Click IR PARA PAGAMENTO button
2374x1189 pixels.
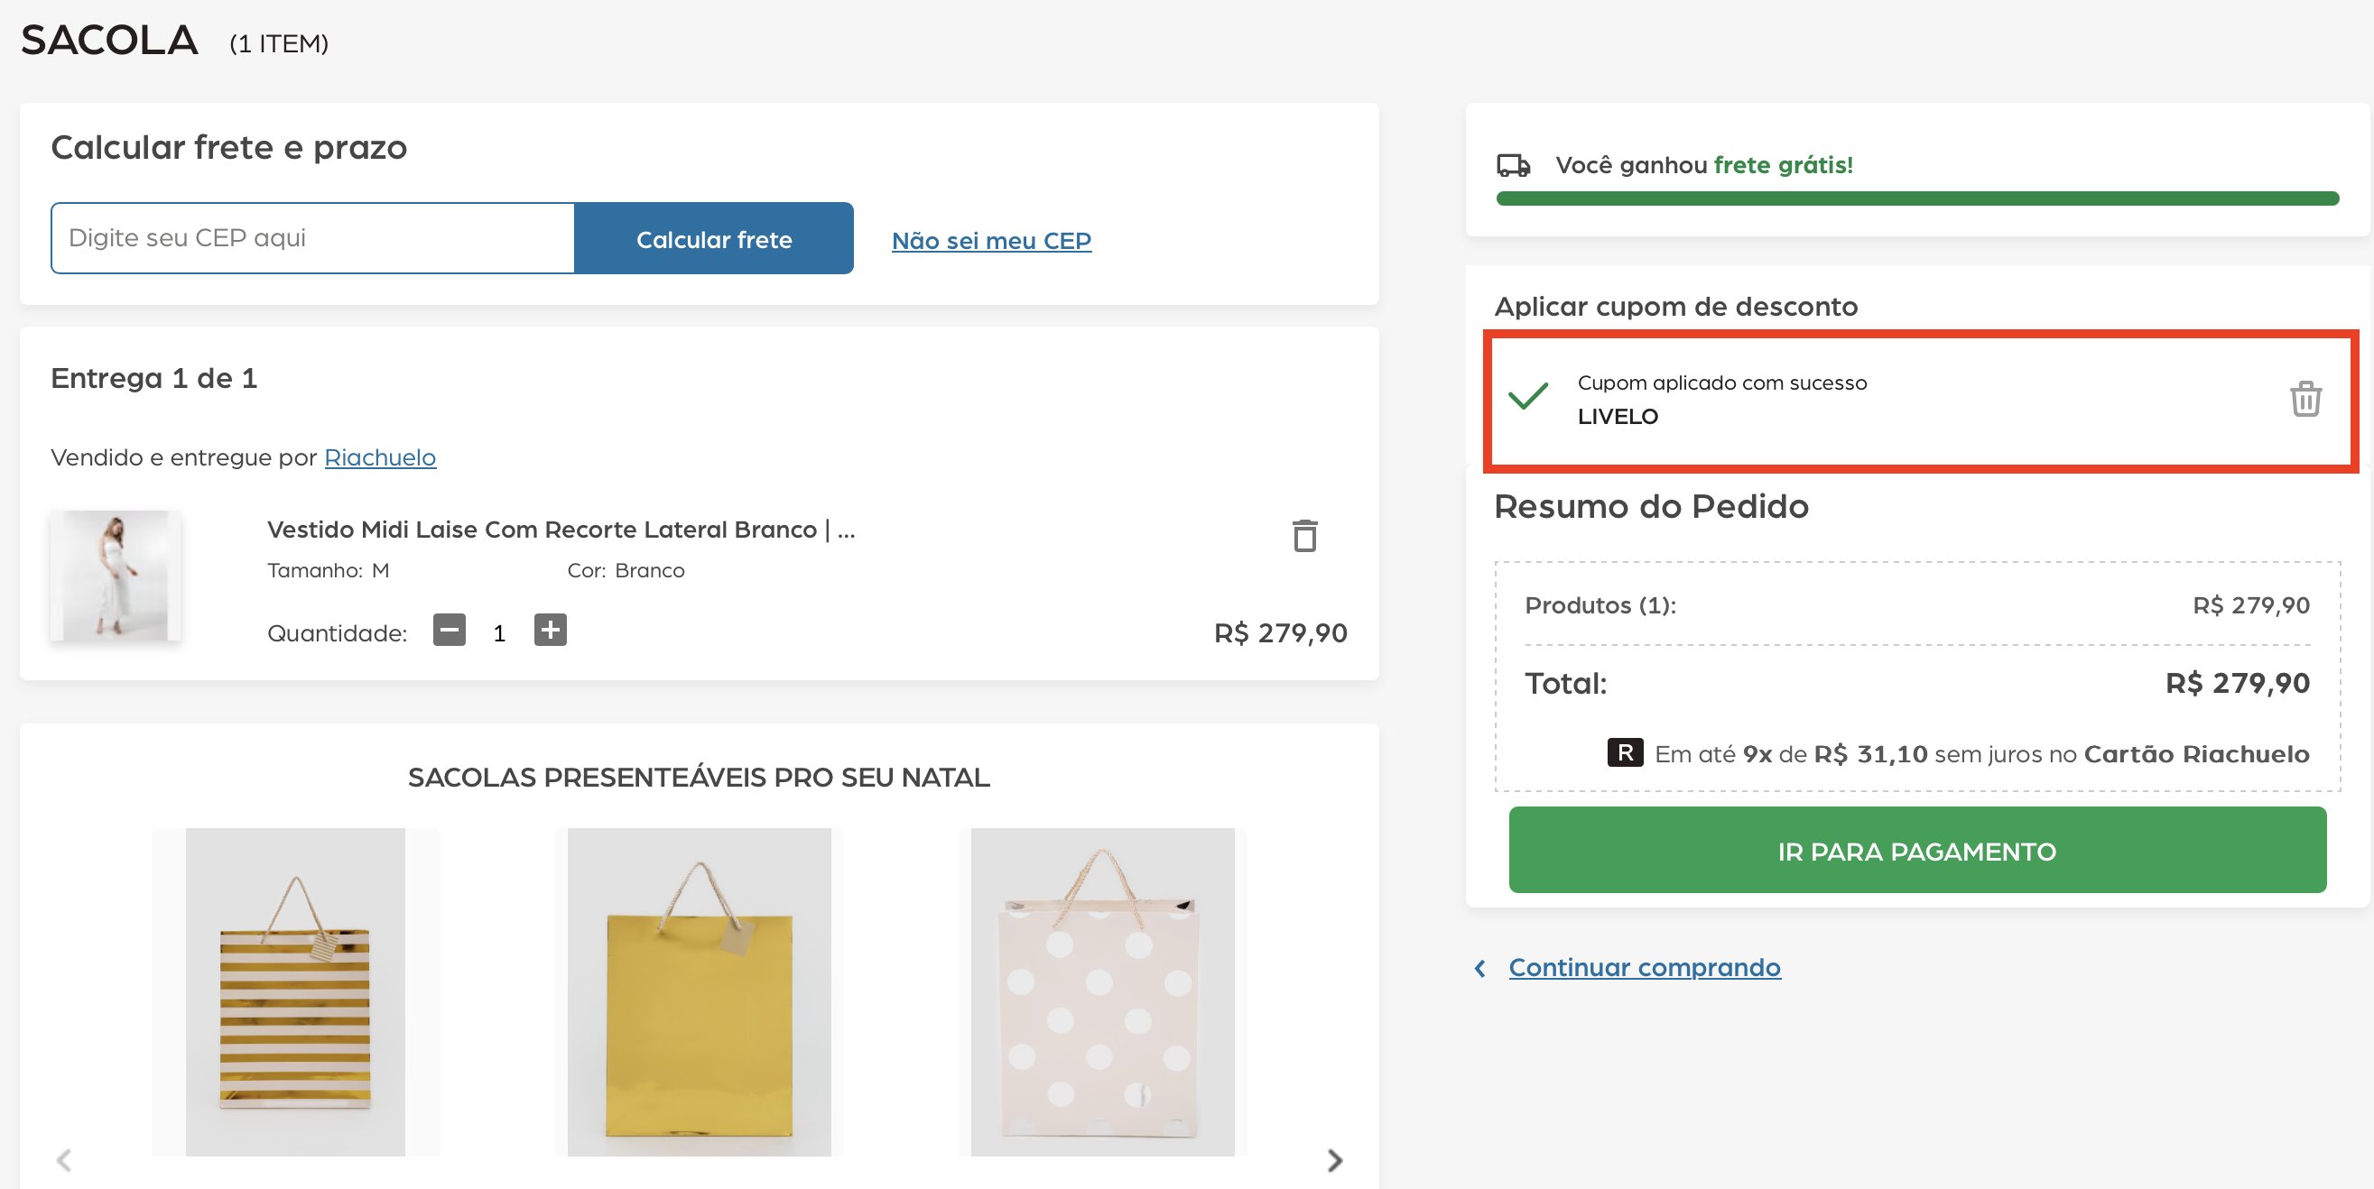tap(1917, 849)
